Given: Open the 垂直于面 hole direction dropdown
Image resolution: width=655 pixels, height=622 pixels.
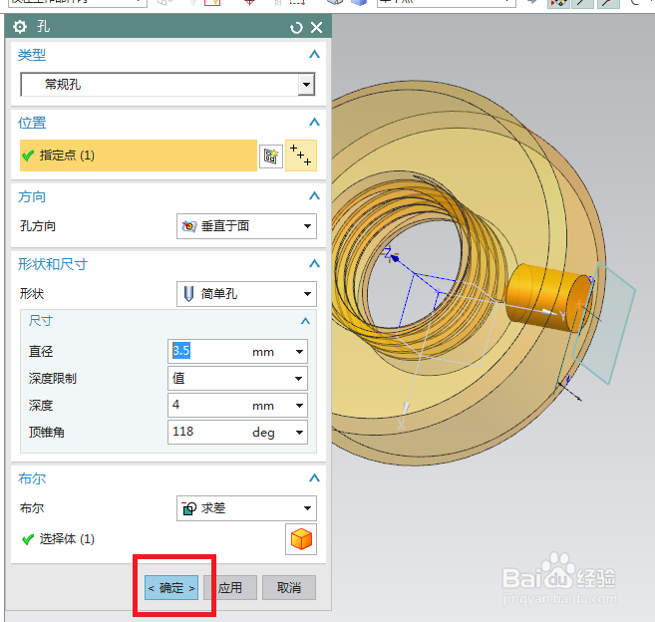Looking at the screenshot, I should point(246,226).
